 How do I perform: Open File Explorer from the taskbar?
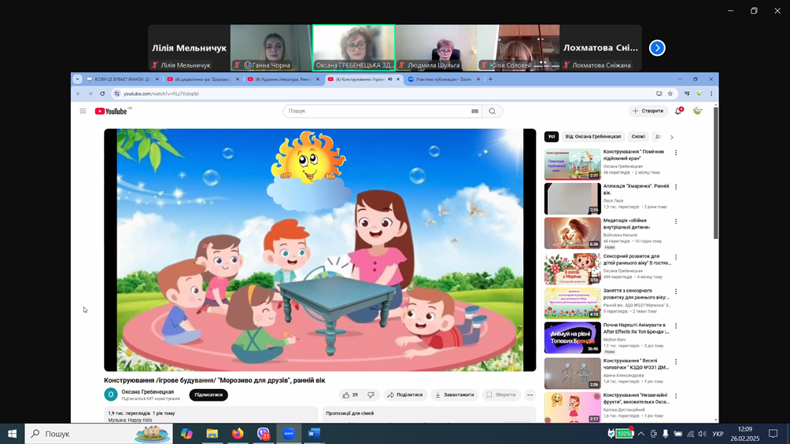point(212,434)
